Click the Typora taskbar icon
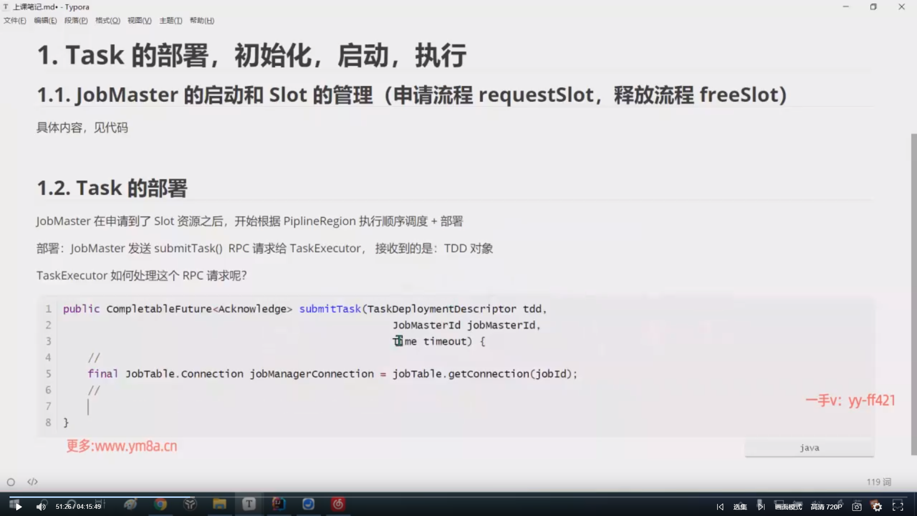 coord(249,504)
